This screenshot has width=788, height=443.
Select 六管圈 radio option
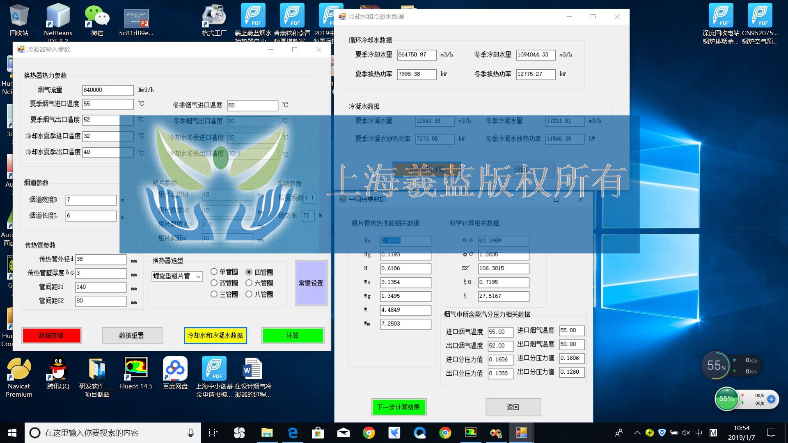point(259,283)
